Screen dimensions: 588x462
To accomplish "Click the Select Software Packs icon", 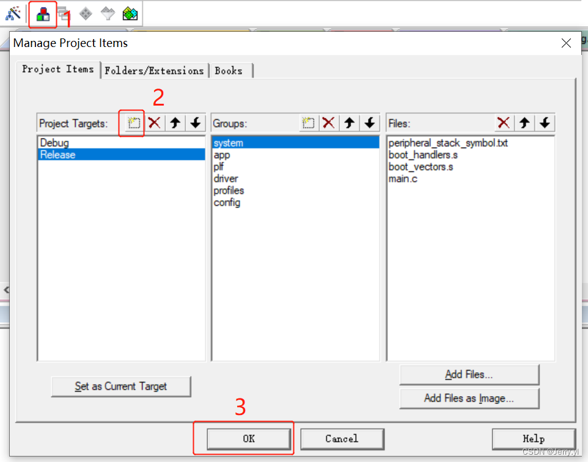I will coord(108,14).
